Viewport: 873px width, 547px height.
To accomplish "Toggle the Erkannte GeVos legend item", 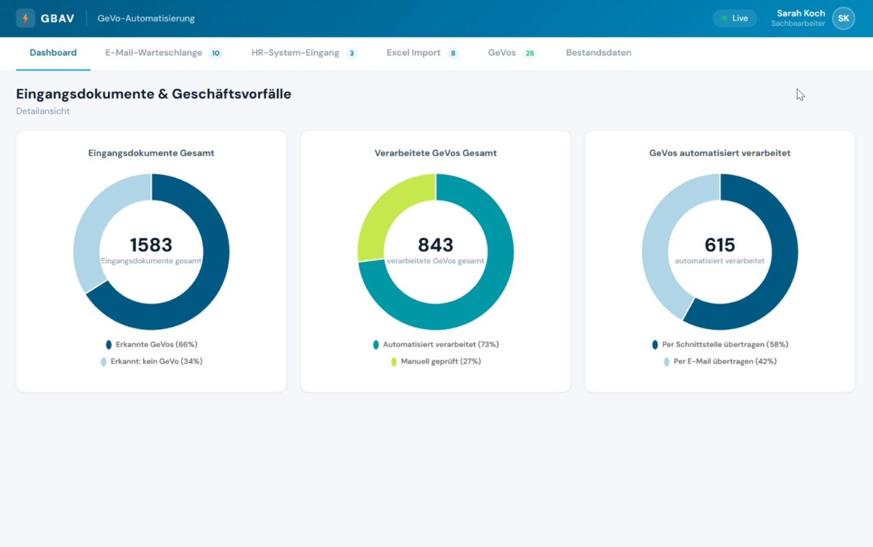I will click(151, 345).
